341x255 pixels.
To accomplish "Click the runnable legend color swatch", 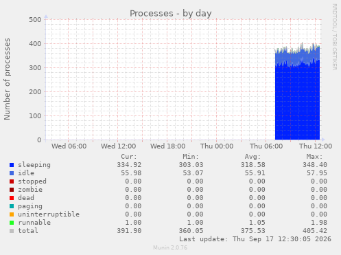I will [12, 223].
